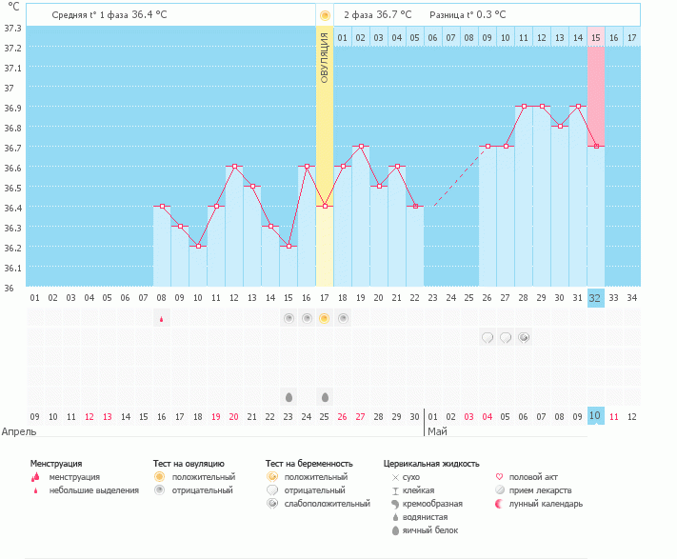Click the negative pregnancy test icon on day 27

(x=506, y=337)
